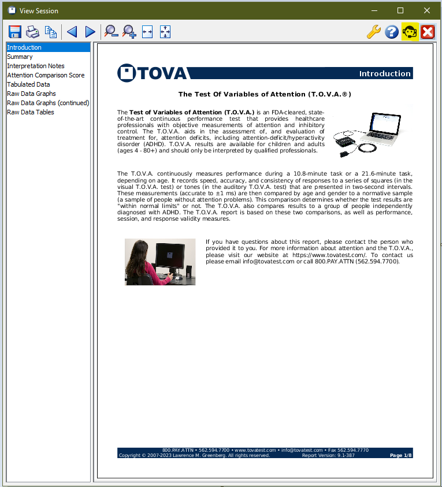Screen dimensions: 442x487
Task: Click the 'Introduction' banner heading
Action: [385, 73]
